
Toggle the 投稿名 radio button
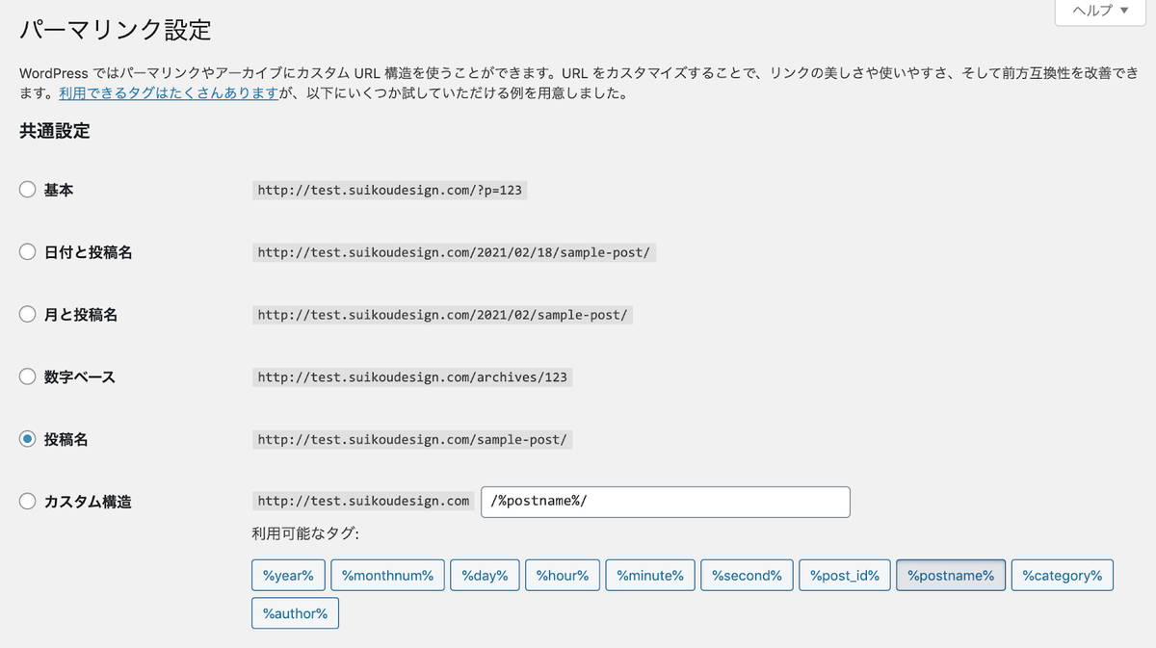pyautogui.click(x=28, y=439)
